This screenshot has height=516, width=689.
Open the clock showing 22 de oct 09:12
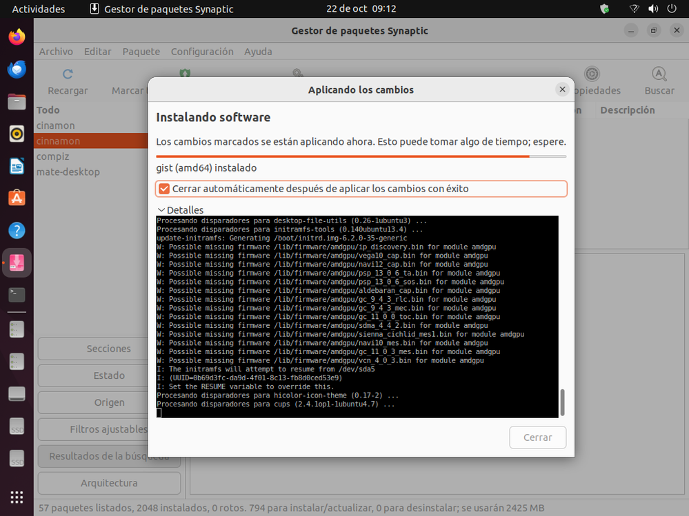(x=361, y=9)
